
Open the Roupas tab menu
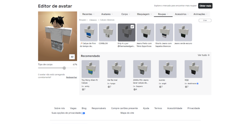[x=163, y=14]
